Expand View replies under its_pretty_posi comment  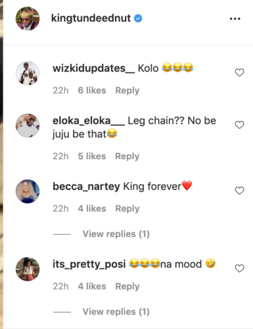(x=116, y=312)
